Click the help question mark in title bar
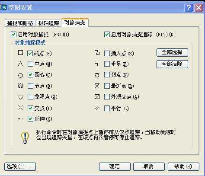Image resolution: width=205 pixels, height=176 pixels. click(189, 7)
